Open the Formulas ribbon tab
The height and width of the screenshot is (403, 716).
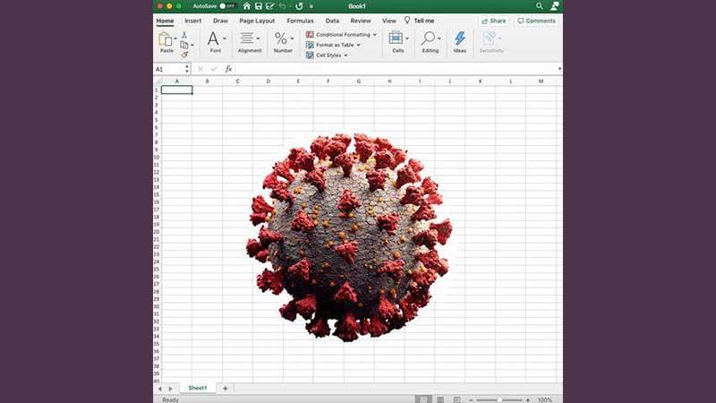(300, 21)
